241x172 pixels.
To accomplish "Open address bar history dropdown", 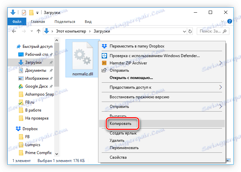I will pyautogui.click(x=184, y=32).
